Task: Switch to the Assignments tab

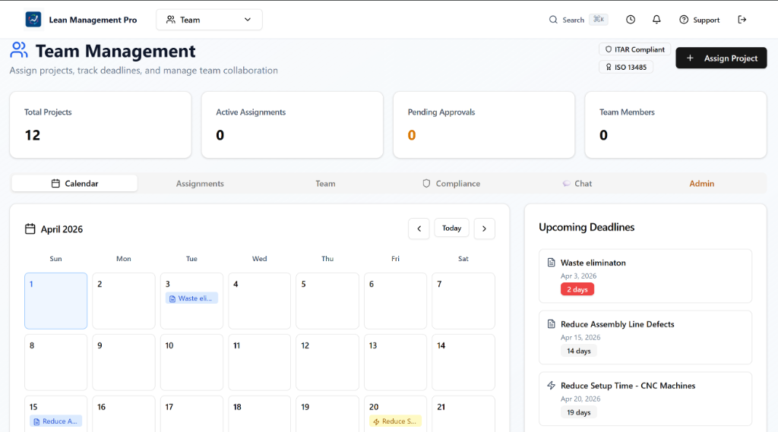Action: 200,184
